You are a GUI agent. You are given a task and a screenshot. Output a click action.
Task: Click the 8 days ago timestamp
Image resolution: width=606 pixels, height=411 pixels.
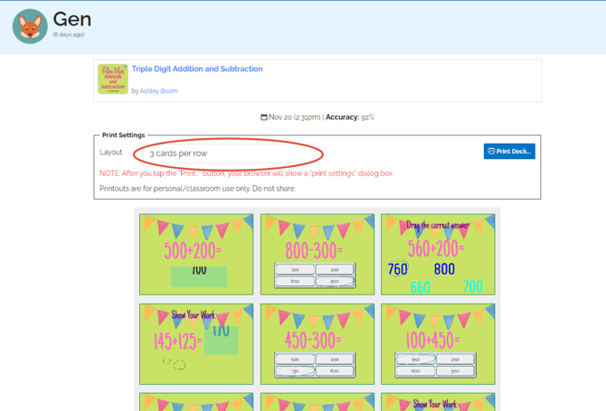pos(69,34)
